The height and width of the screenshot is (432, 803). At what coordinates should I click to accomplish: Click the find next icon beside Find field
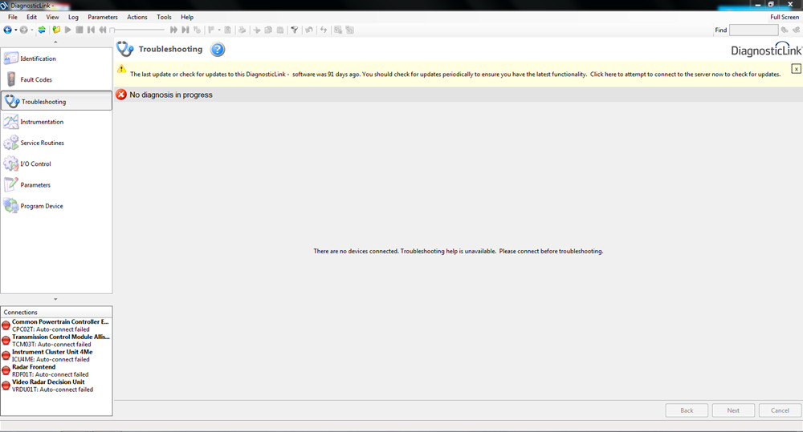tap(785, 30)
